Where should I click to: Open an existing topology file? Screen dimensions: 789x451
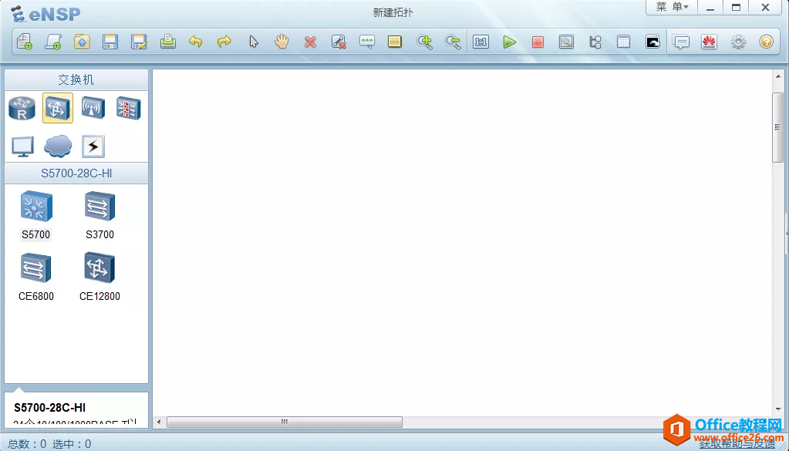[x=82, y=42]
